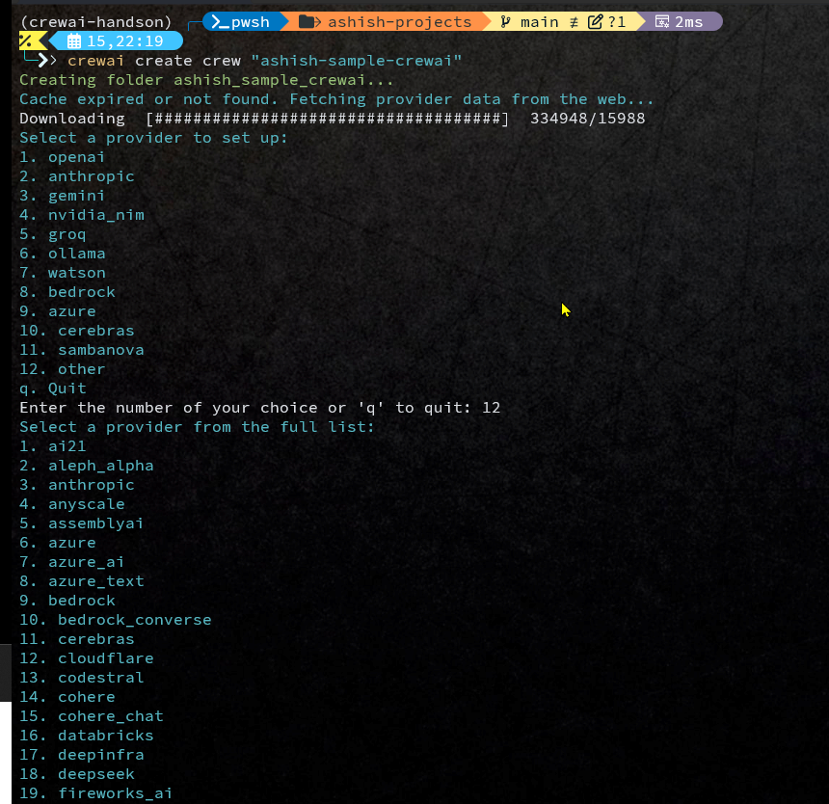Click the bedrock_converse provider entry
The height and width of the screenshot is (804, 829).
coord(134,620)
